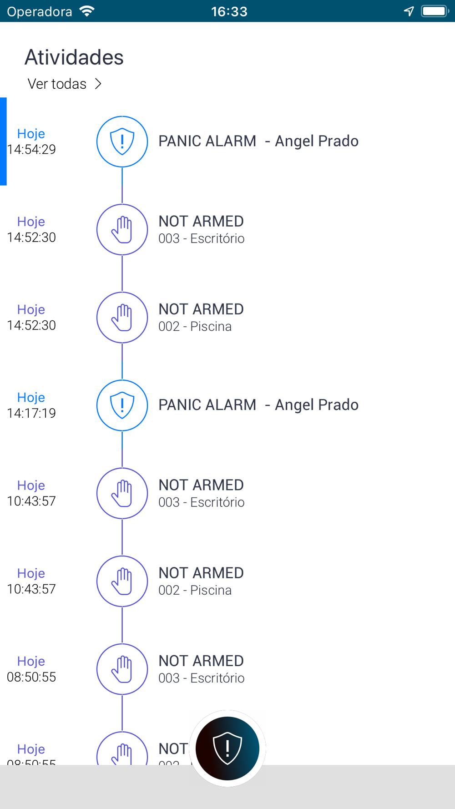Expand activities with the Ver todas chevron
Image resolution: width=455 pixels, height=809 pixels.
tap(98, 84)
